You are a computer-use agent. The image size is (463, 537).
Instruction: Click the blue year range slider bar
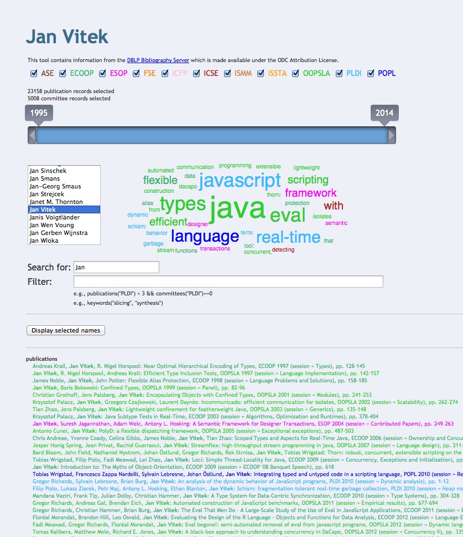212,135
